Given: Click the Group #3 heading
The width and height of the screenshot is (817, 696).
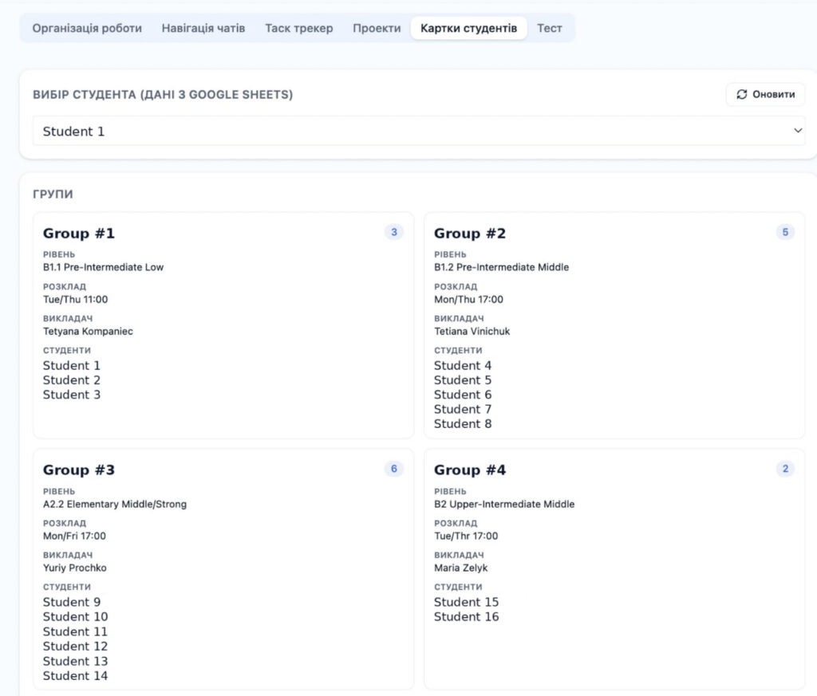Looking at the screenshot, I should (79, 470).
